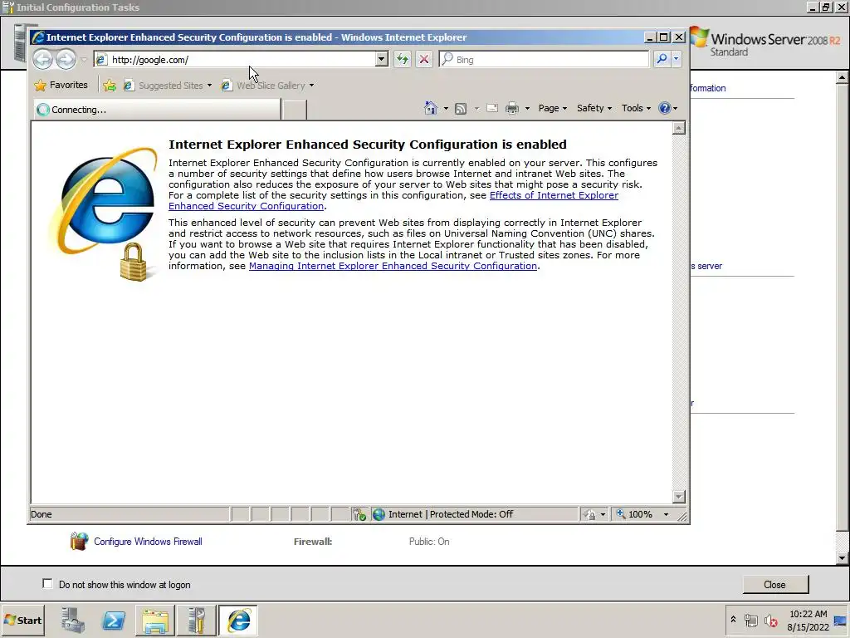The width and height of the screenshot is (850, 638).
Task: Open the Tools menu
Action: tap(636, 108)
